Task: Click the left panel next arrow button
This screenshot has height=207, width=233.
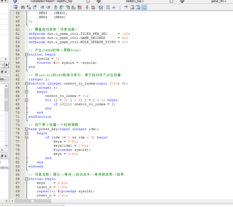Action: coord(6,65)
